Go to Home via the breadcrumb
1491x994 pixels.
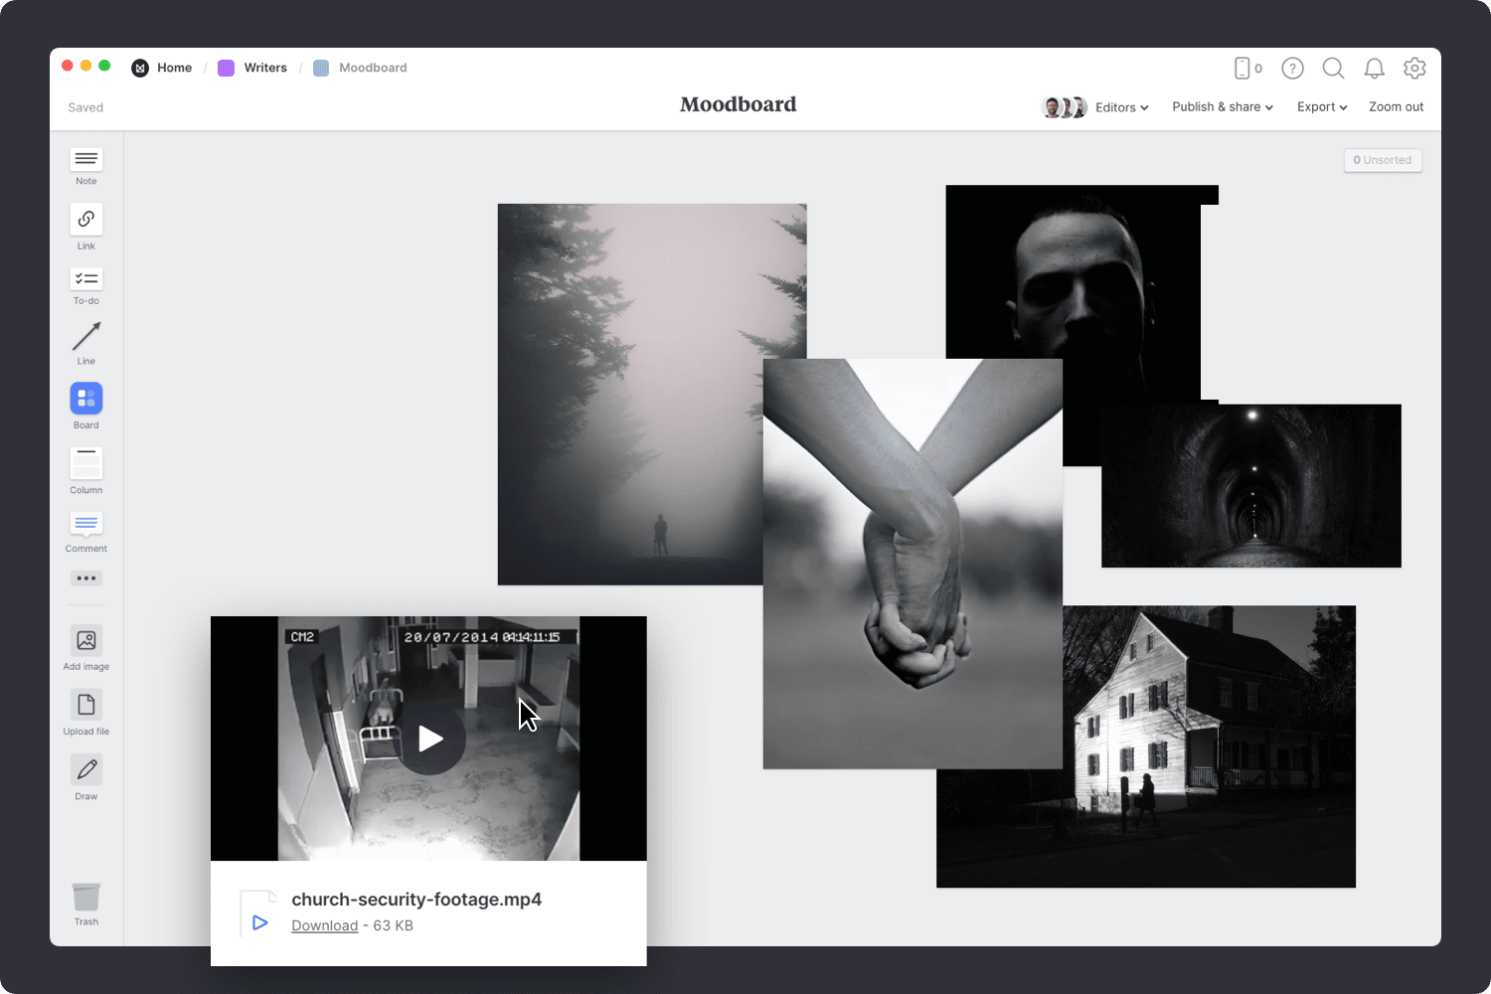tap(175, 68)
